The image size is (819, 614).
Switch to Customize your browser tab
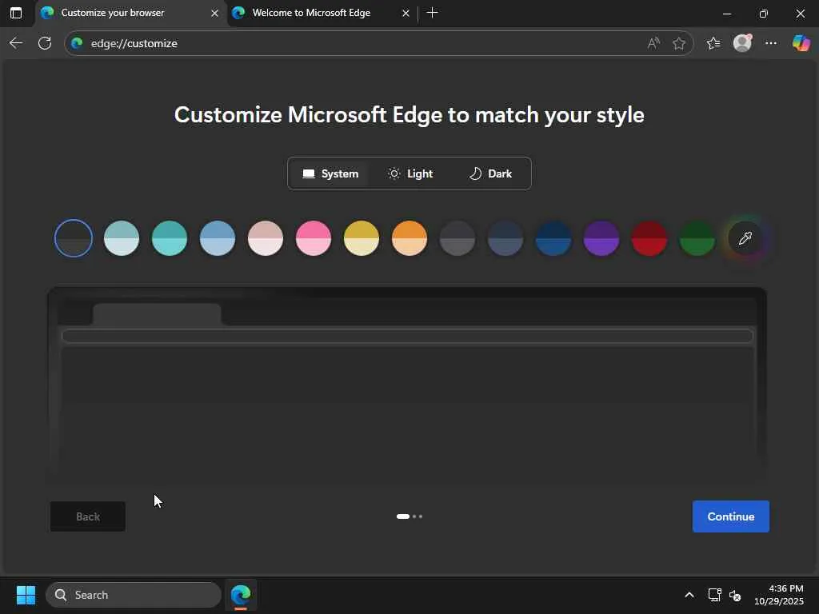(131, 13)
